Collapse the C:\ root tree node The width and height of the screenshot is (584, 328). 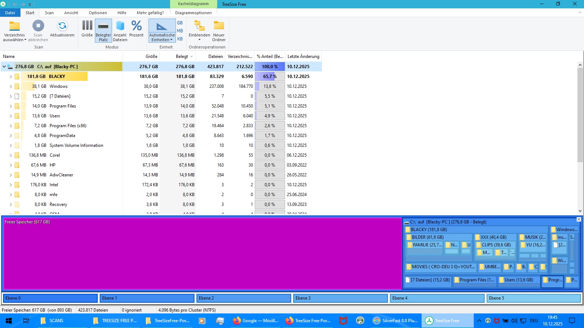coord(4,67)
